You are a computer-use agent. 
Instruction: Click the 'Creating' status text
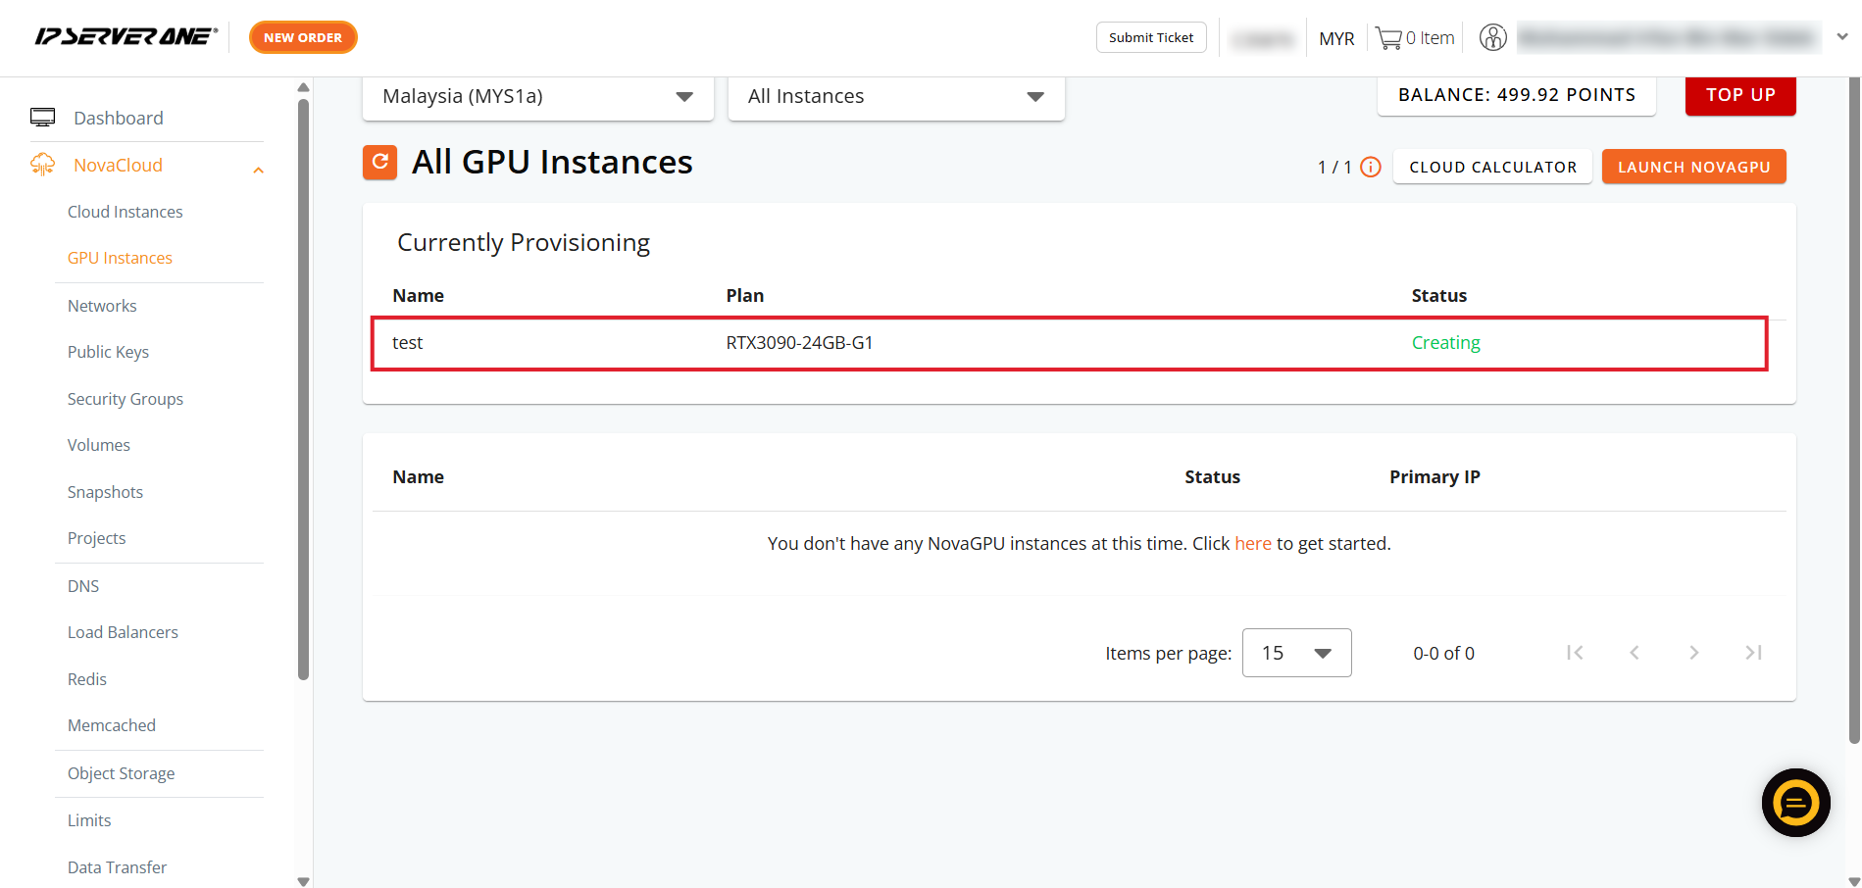click(x=1445, y=342)
